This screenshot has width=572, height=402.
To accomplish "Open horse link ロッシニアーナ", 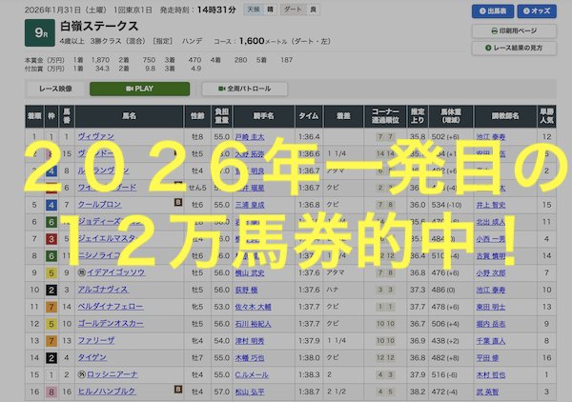I will coord(112,374).
